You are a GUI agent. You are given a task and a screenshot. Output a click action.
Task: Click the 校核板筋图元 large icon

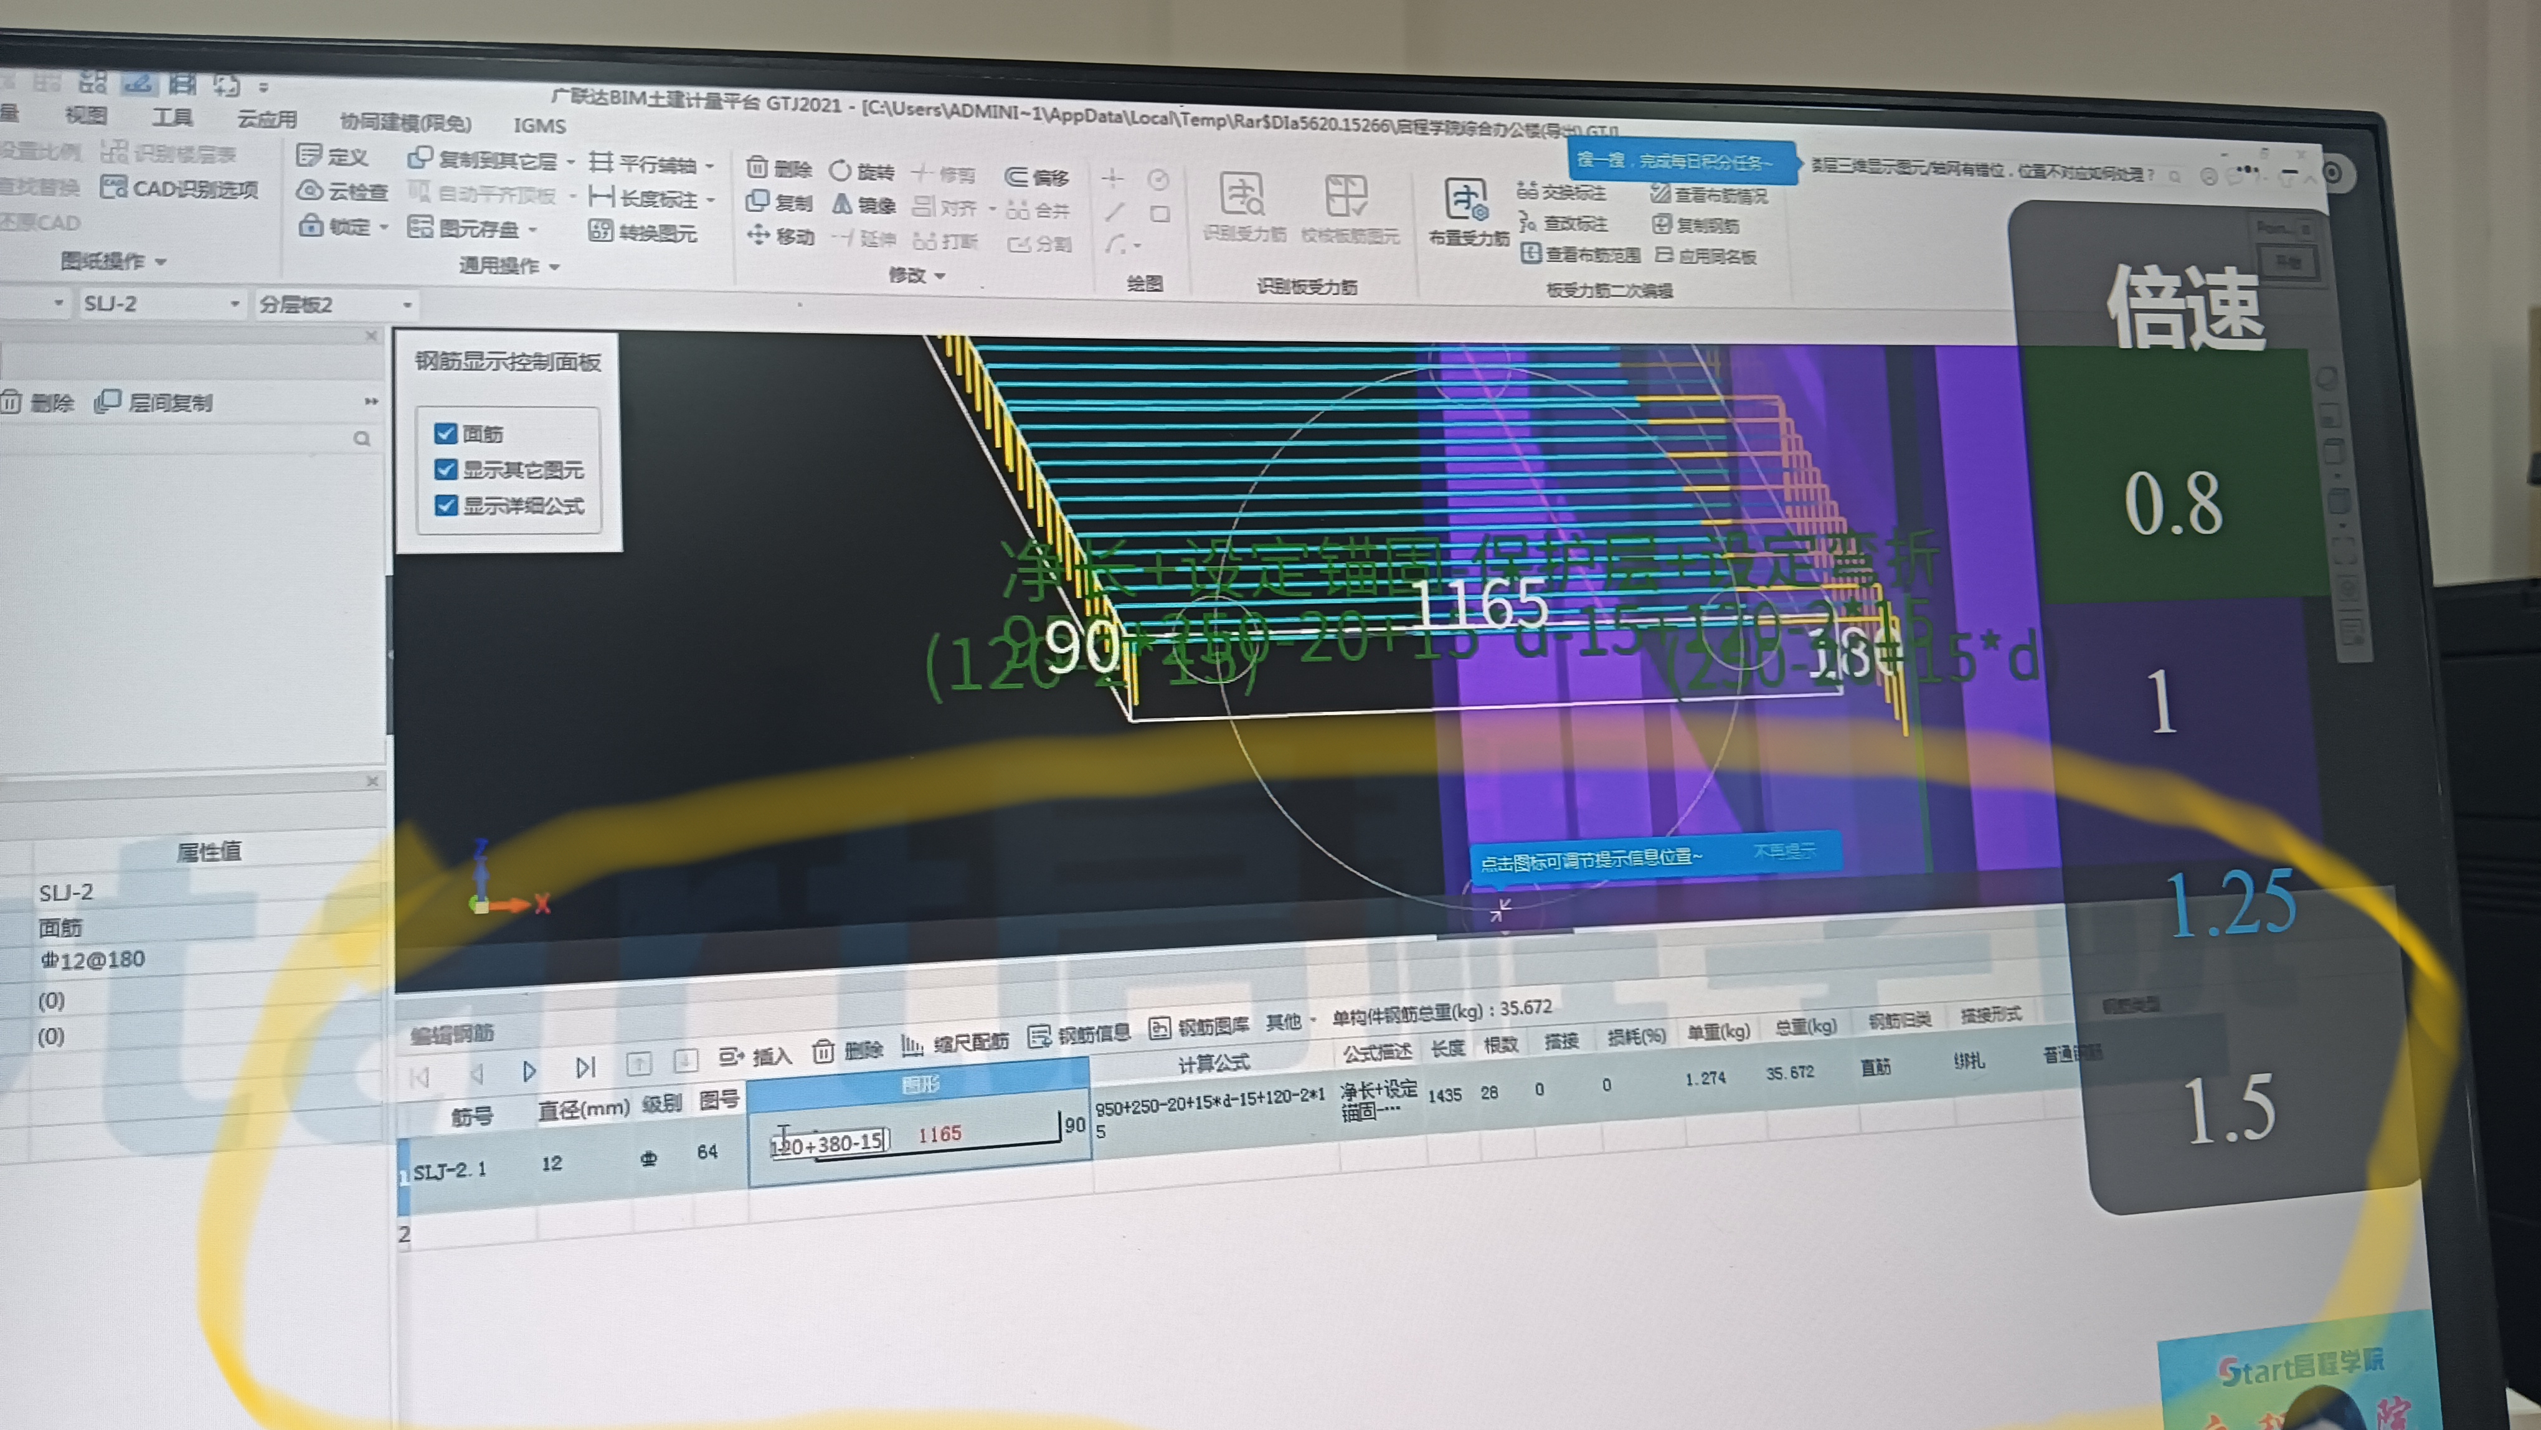[x=1348, y=209]
